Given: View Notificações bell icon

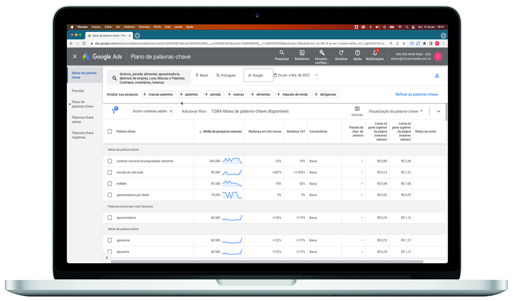Looking at the screenshot, I should (x=375, y=53).
